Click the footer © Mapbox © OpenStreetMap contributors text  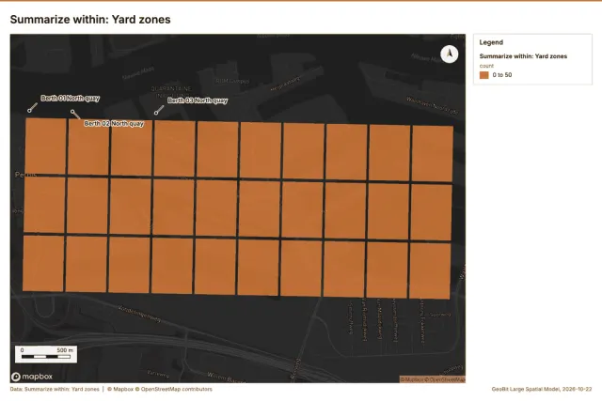pyautogui.click(x=160, y=389)
